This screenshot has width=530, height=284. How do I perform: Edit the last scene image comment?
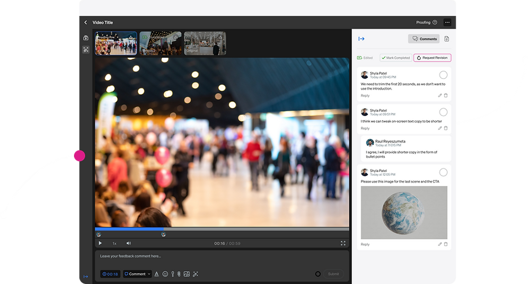(x=440, y=244)
